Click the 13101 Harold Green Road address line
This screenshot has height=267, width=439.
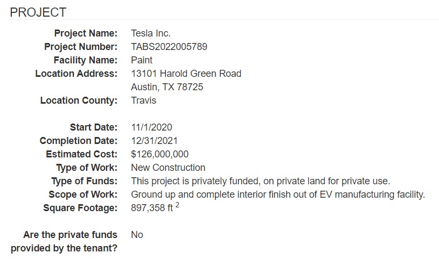[186, 74]
